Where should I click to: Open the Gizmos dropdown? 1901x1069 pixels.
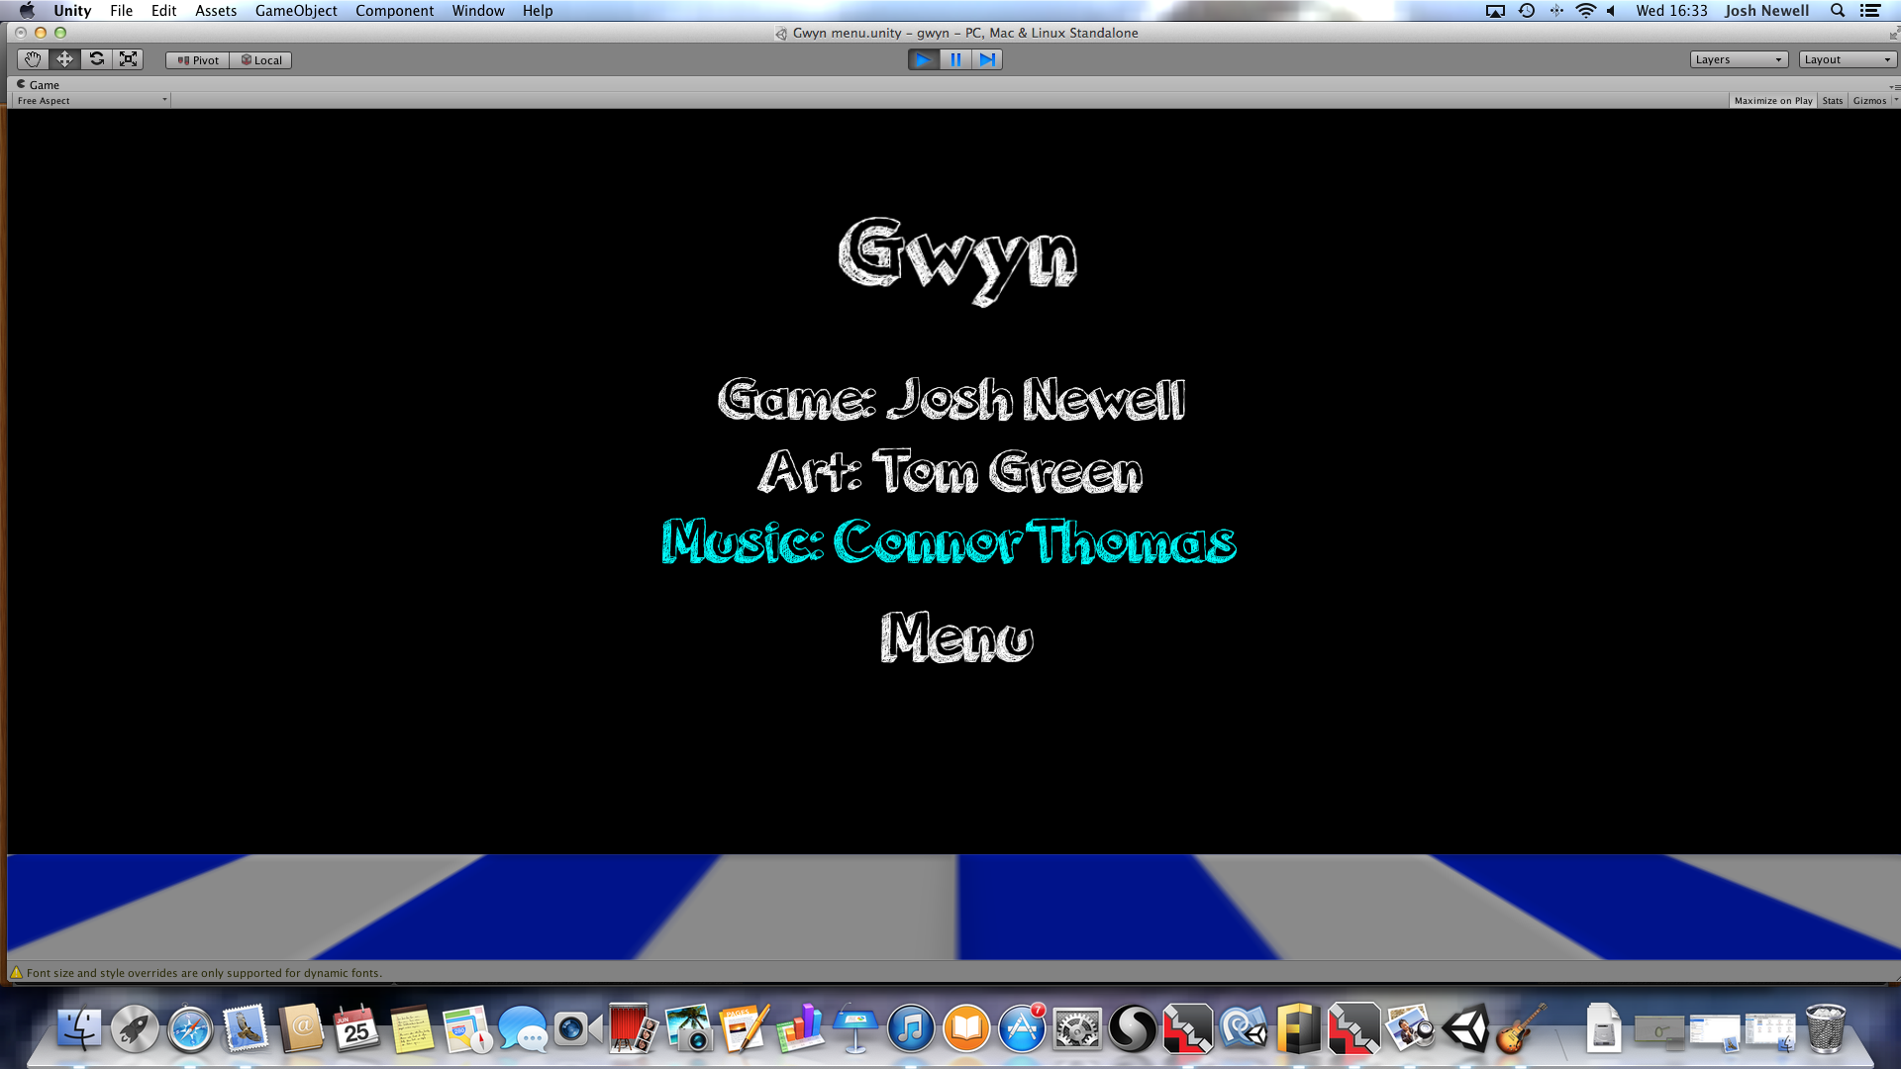coord(1870,101)
